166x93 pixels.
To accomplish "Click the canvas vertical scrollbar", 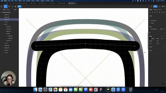I will 147,41.
